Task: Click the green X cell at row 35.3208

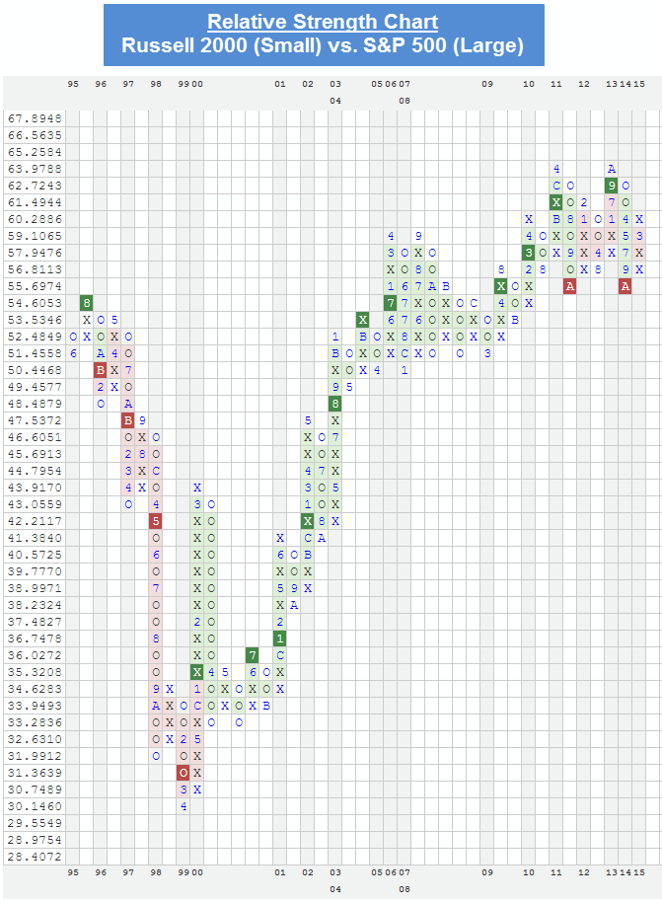Action: tap(197, 671)
